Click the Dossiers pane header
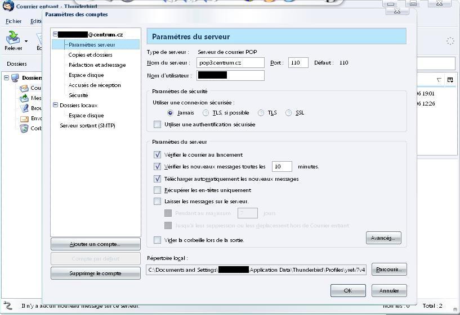This screenshot has height=315, width=460. [x=17, y=64]
